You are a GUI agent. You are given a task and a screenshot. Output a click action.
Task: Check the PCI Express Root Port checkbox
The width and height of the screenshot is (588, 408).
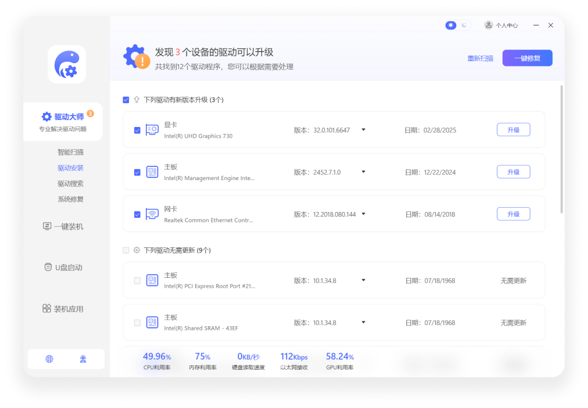tap(137, 280)
